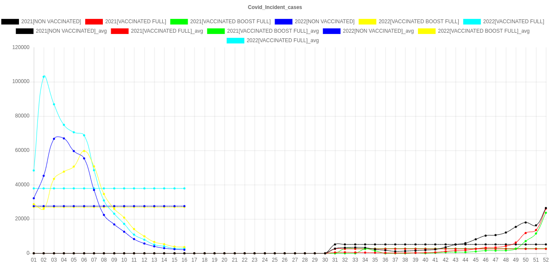Screen dimensions: 550x275
Task: Click the 2021[NON VACCINATED] top-row legend label
Action: 51,22
